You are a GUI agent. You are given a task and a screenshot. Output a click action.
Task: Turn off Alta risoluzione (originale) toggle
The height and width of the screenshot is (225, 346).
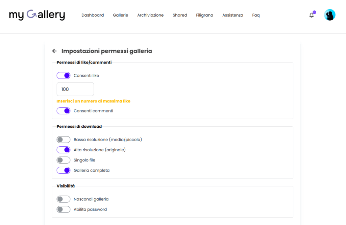64,150
